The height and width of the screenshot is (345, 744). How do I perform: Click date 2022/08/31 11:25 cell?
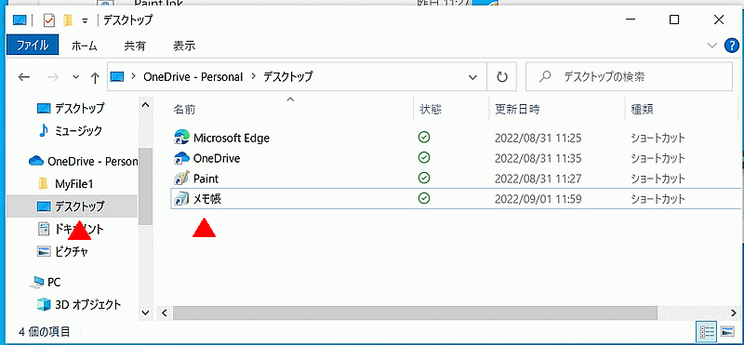pos(538,139)
